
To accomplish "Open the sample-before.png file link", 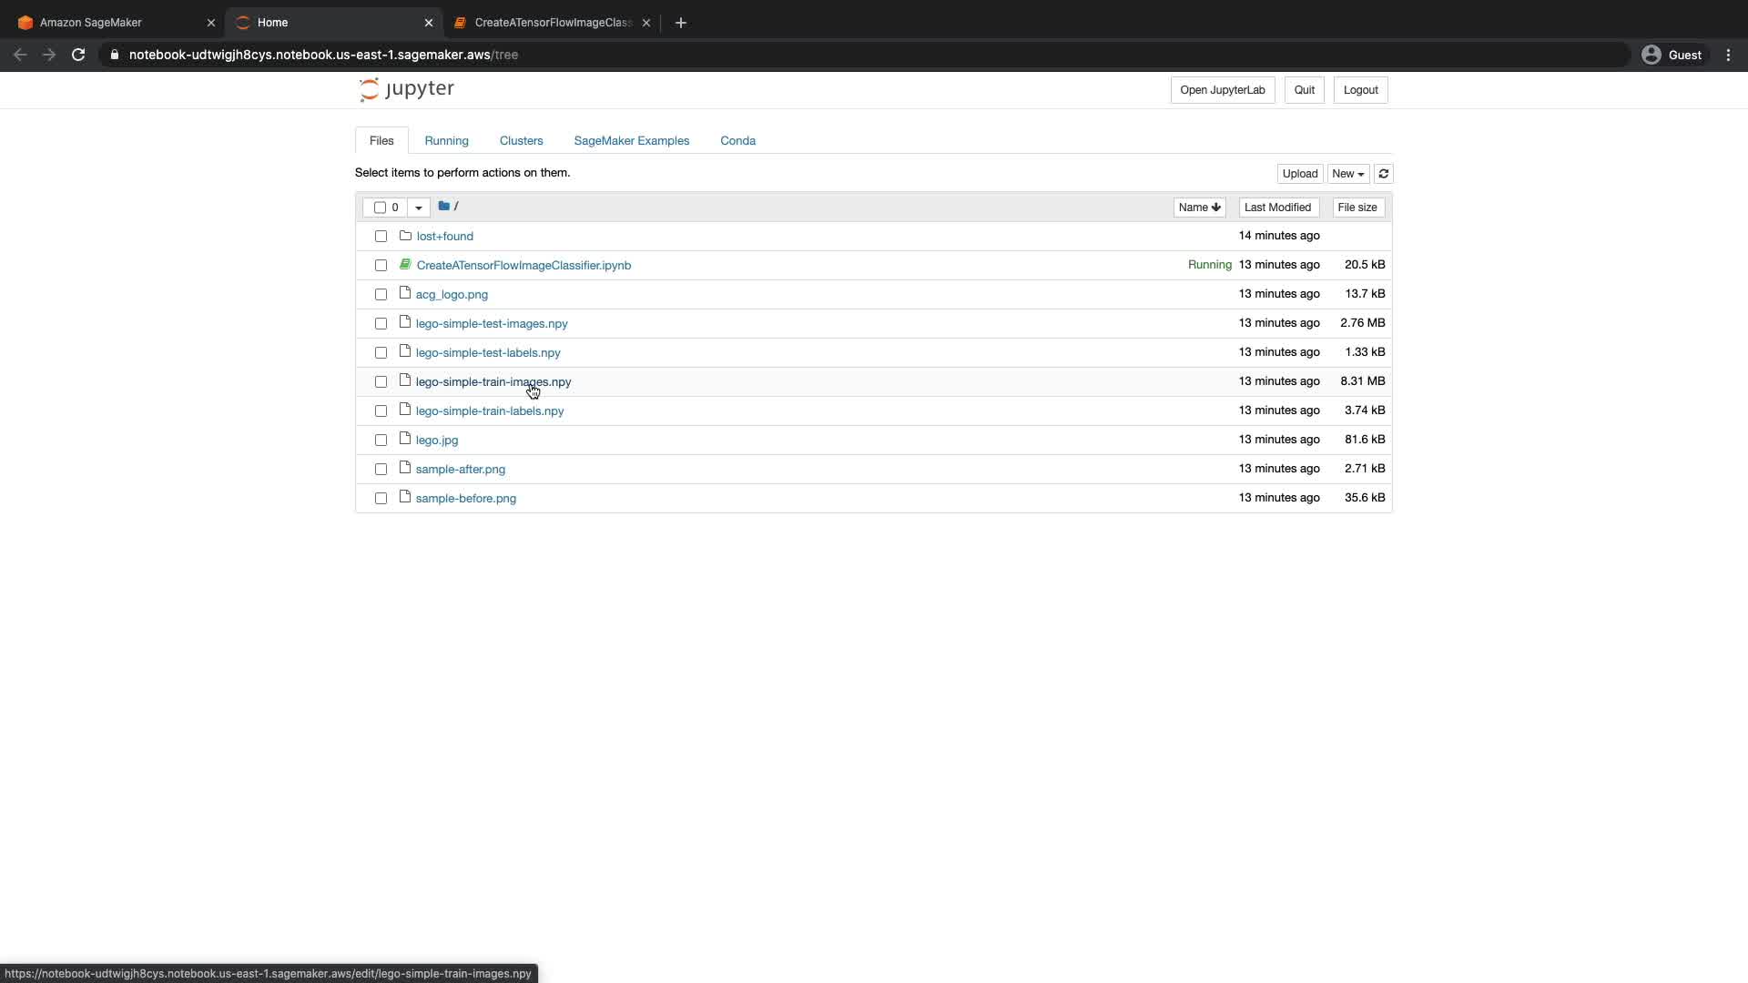I will [465, 499].
